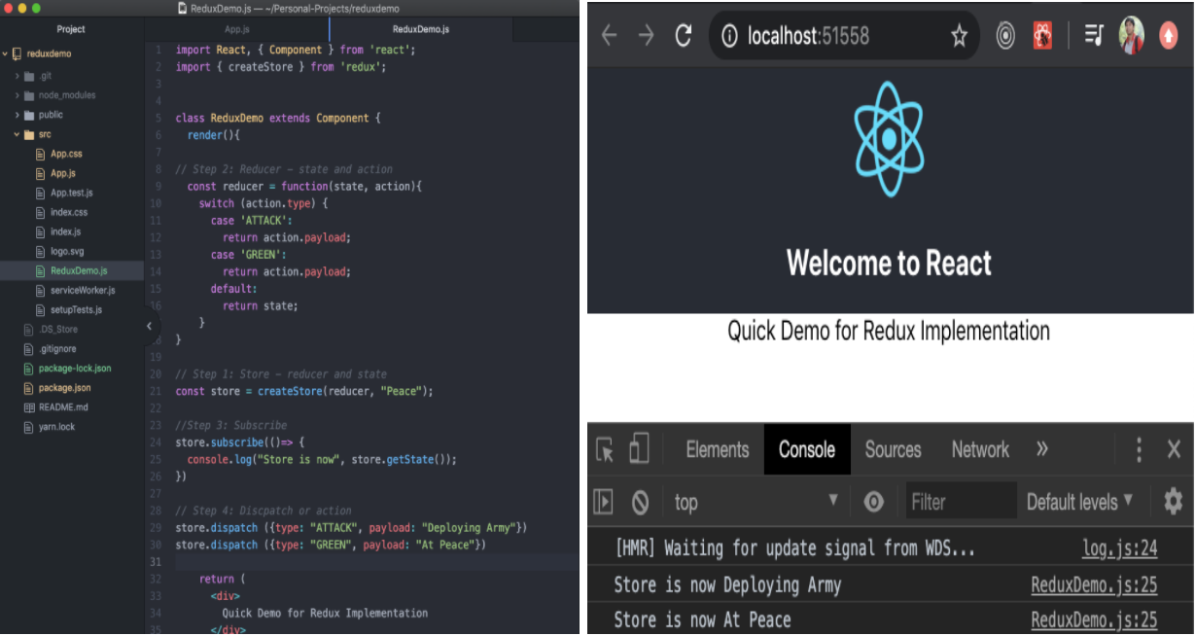This screenshot has height=636, width=1196.
Task: Toggle the device toolbar in DevTools
Action: click(638, 449)
